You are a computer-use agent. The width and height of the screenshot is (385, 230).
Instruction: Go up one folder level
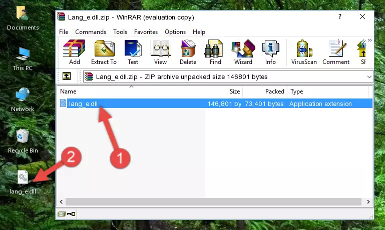tap(67, 76)
